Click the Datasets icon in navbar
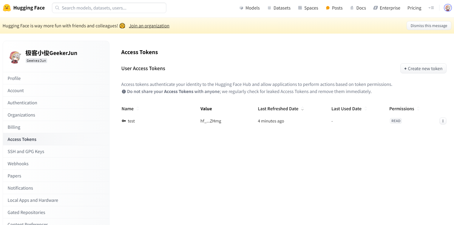This screenshot has height=225, width=454. click(269, 8)
